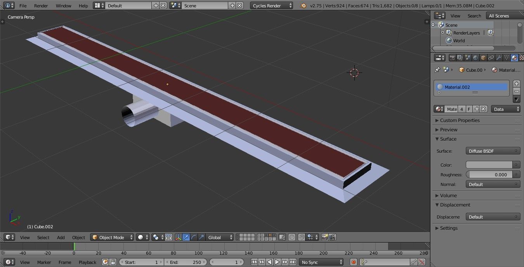Open the No Sync playback dropdown
Screen dimensions: 524x267
(321, 262)
